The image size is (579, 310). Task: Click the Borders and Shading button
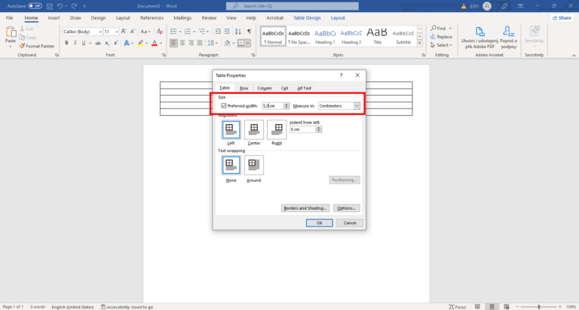click(x=305, y=208)
